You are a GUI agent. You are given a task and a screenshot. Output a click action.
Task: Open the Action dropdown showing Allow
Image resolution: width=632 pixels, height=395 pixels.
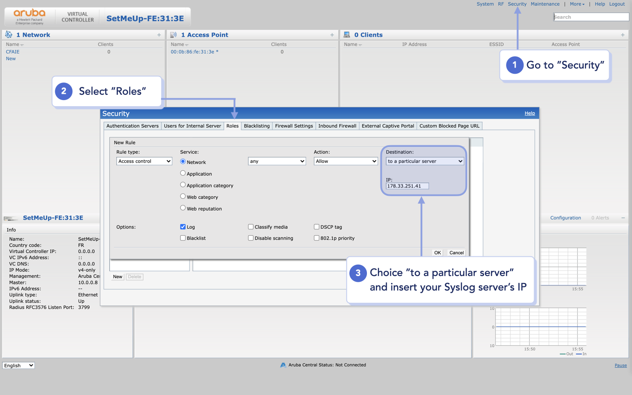345,161
